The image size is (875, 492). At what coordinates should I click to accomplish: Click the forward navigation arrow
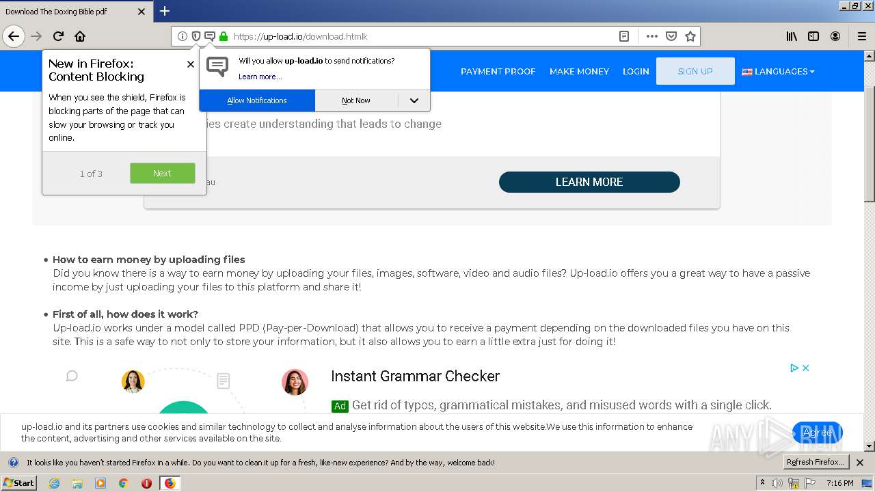[x=36, y=36]
